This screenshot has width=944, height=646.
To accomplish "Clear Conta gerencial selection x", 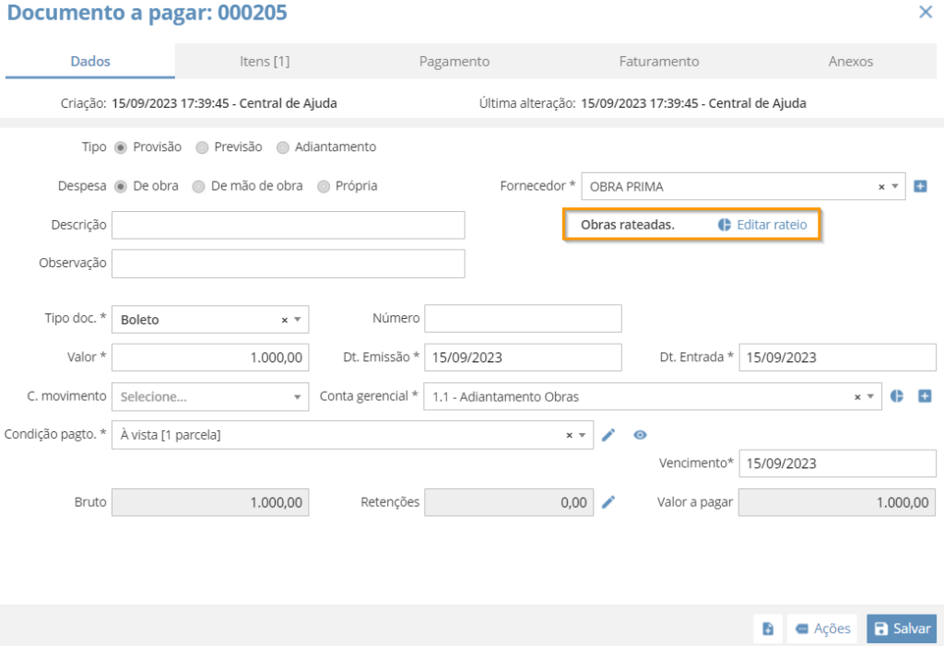I will (857, 397).
